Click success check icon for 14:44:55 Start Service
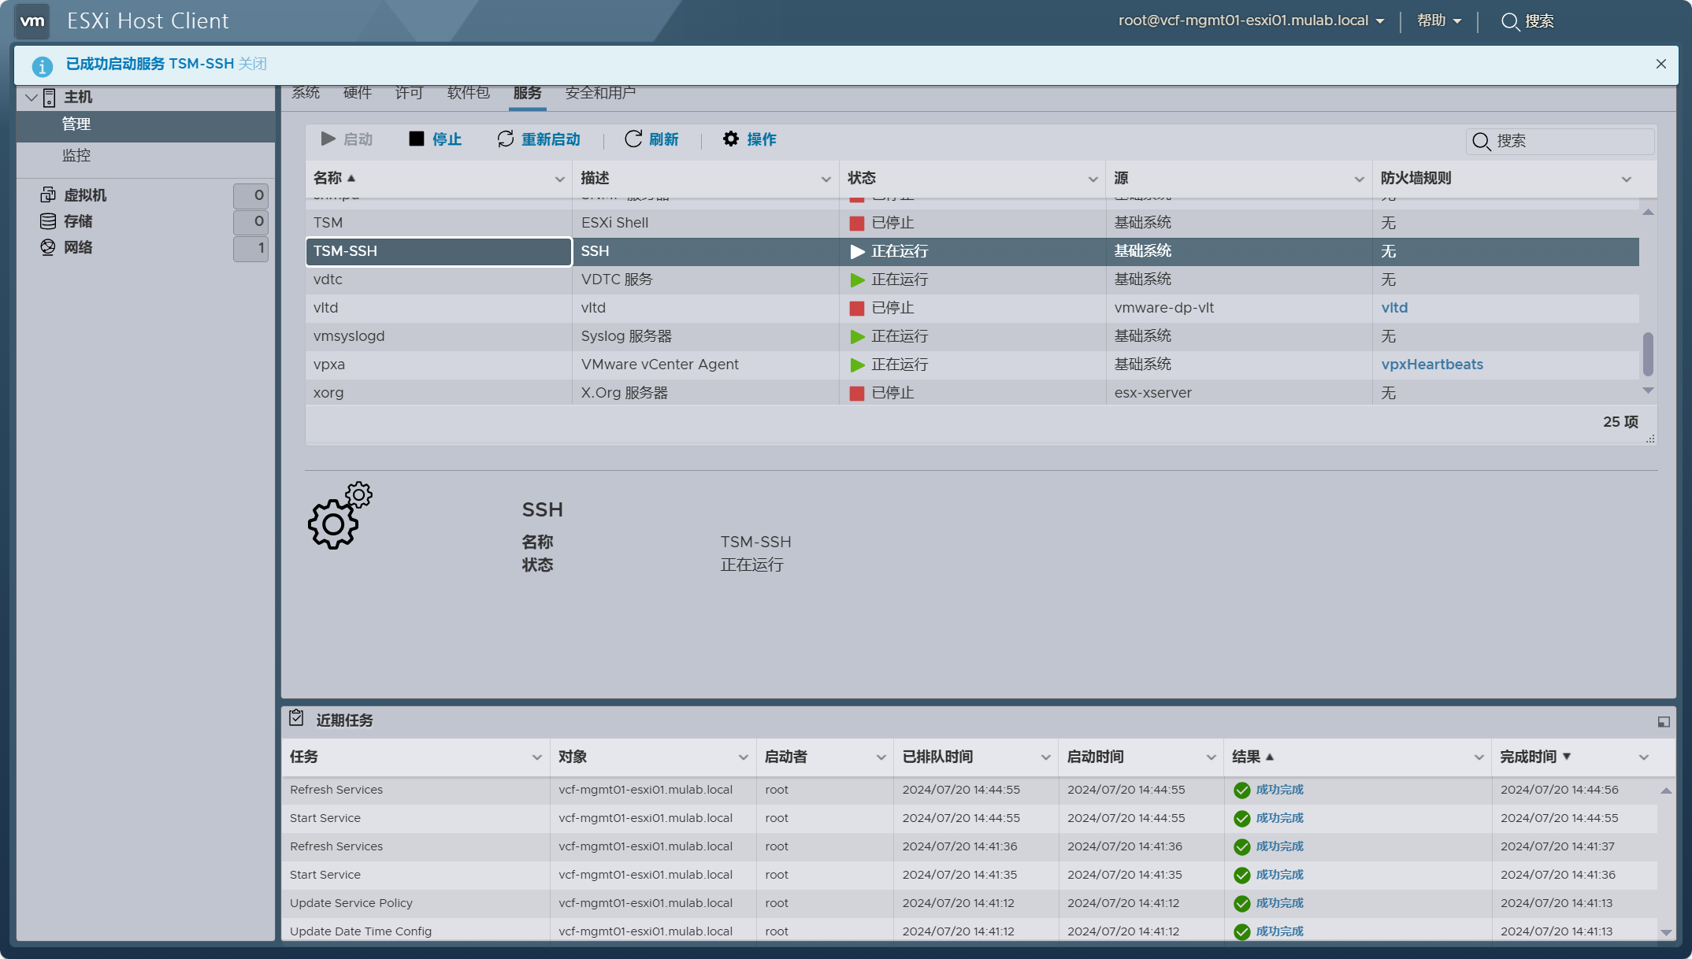The height and width of the screenshot is (959, 1692). [x=1242, y=819]
